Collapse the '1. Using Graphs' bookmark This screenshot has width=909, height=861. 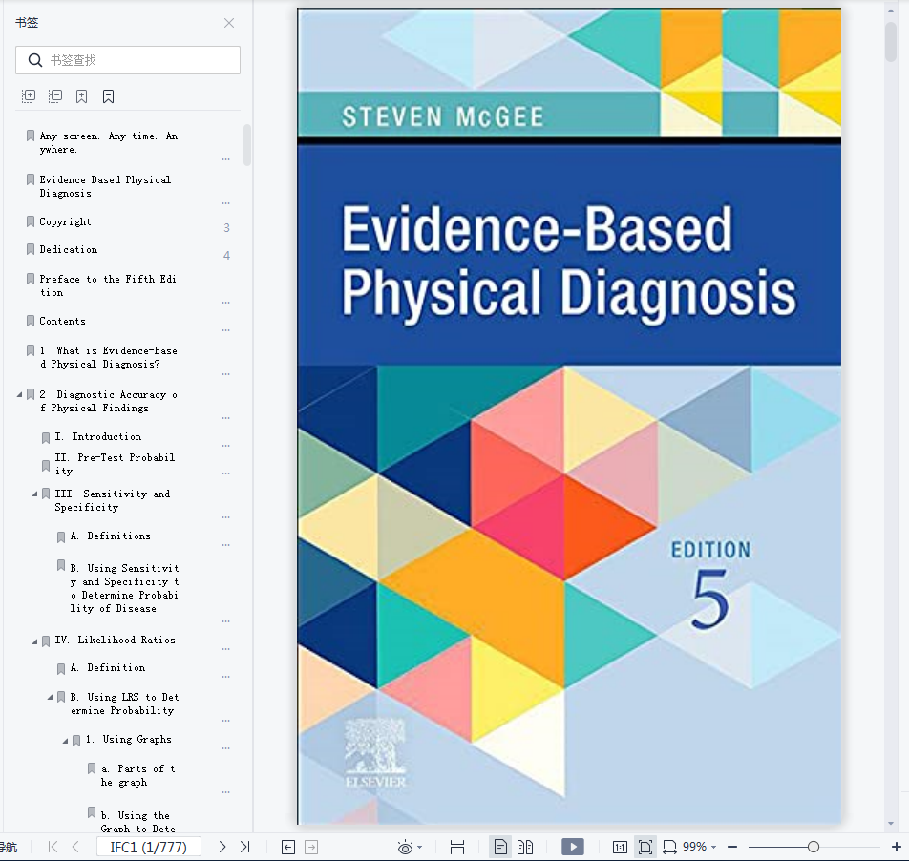(66, 741)
